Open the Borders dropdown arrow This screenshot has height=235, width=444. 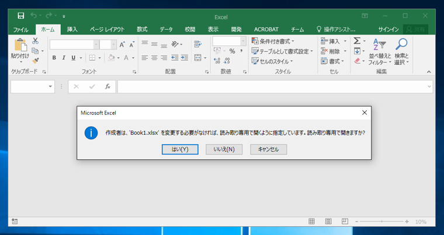pos(100,58)
